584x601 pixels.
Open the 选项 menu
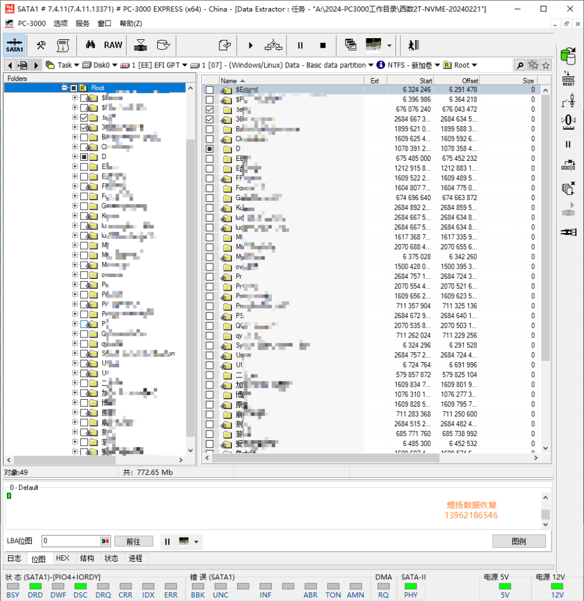[60, 23]
